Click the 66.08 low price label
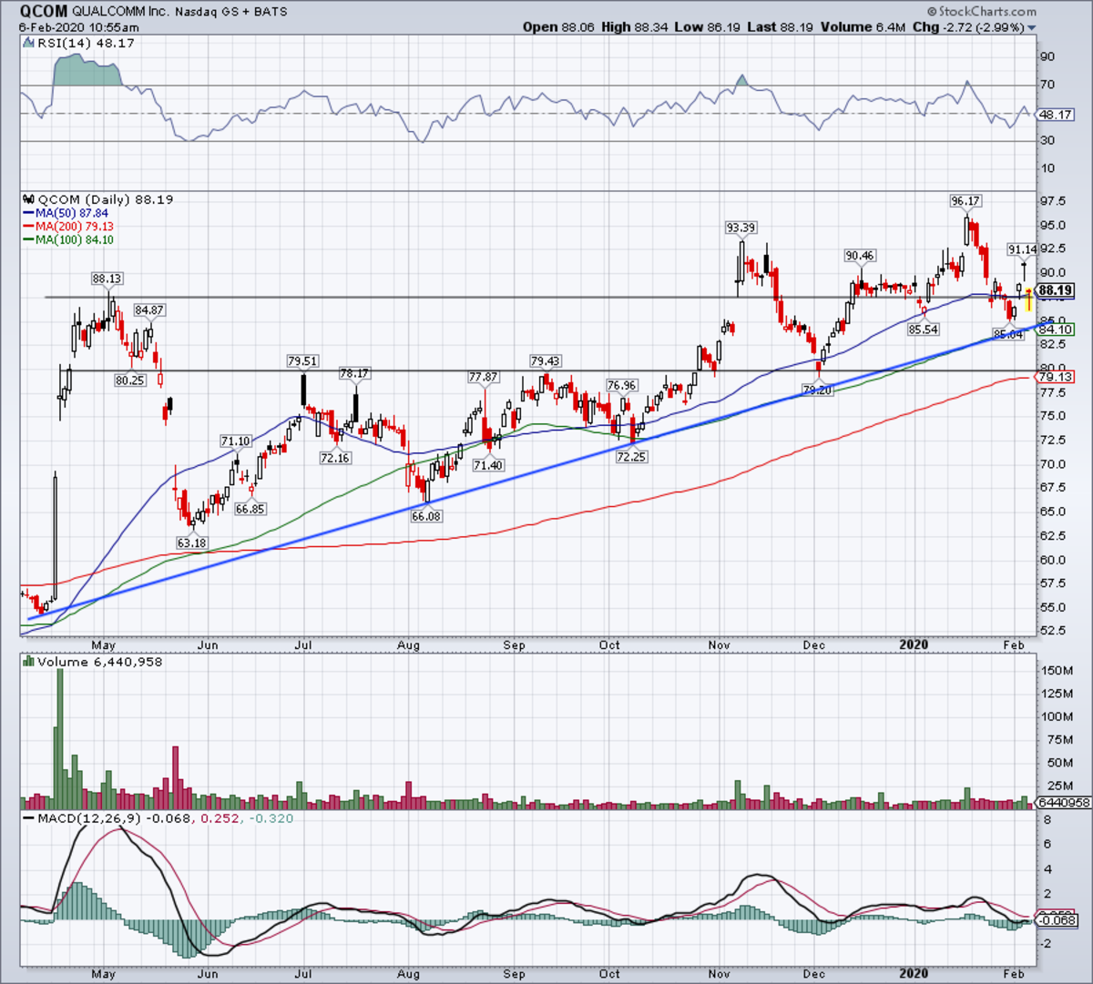This screenshot has width=1093, height=984. pos(425,516)
